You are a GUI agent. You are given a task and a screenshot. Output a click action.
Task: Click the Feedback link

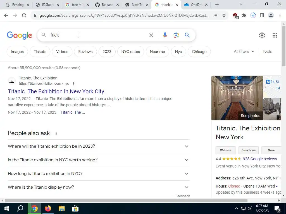coord(183,196)
